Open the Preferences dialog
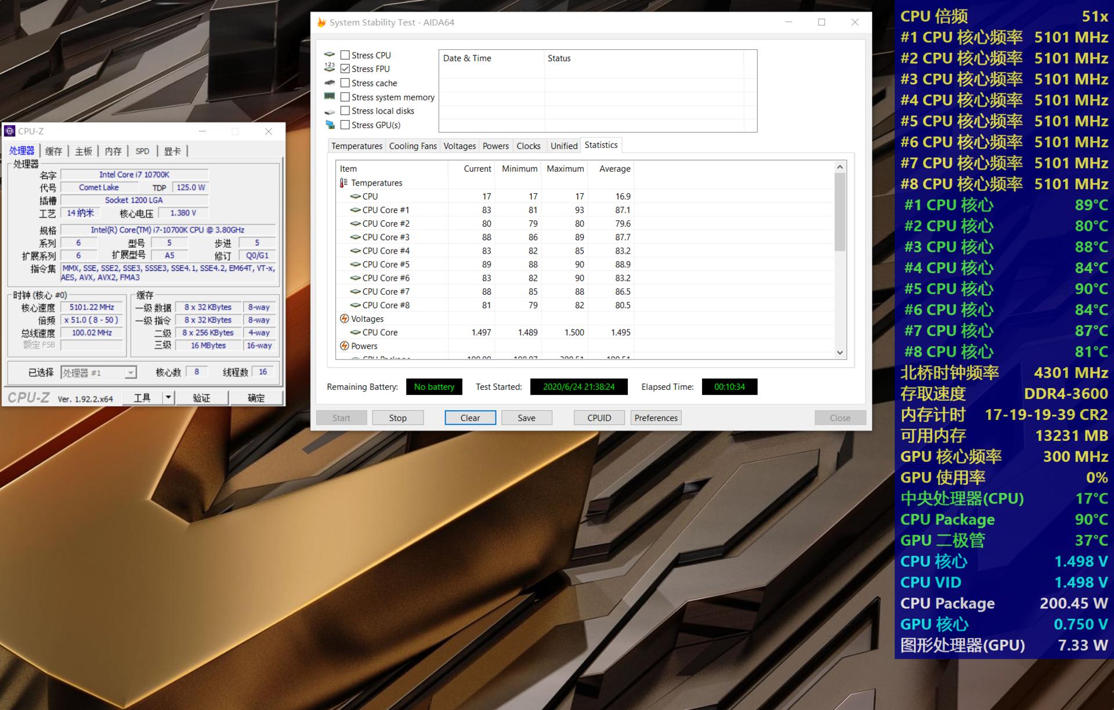The image size is (1114, 710). [656, 418]
